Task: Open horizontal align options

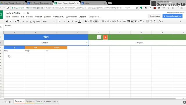Action: point(103,21)
